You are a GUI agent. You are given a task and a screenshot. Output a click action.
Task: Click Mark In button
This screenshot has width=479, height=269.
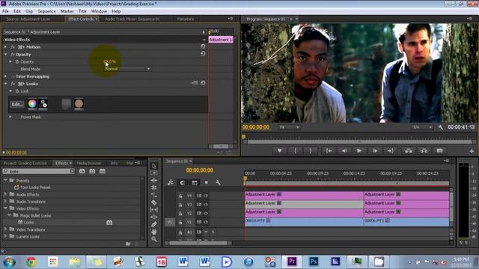point(296,151)
